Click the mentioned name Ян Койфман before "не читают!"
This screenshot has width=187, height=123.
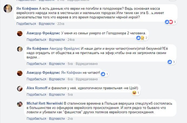(71, 73)
